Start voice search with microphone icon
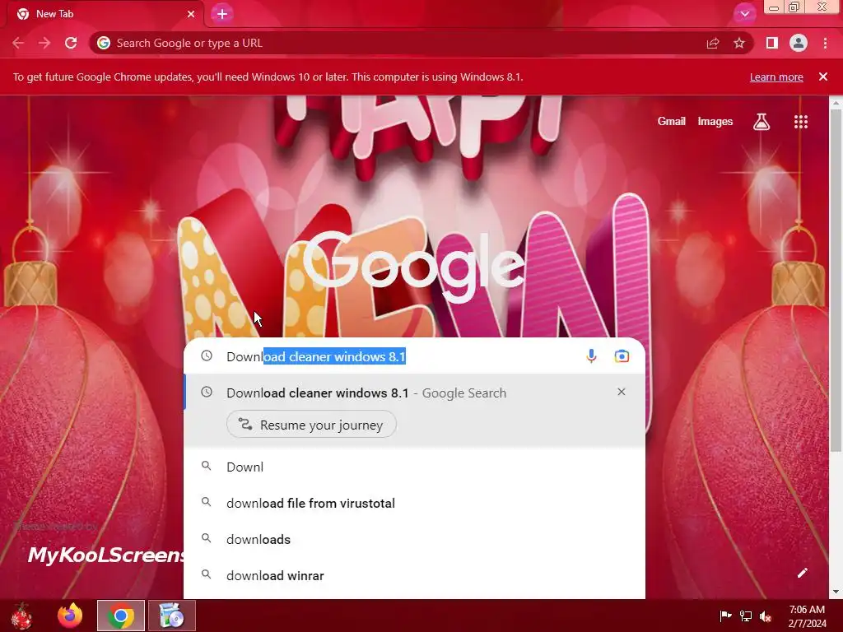This screenshot has height=632, width=843. tap(591, 356)
